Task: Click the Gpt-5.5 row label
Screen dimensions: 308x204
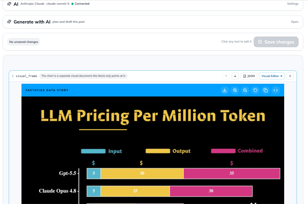Action: click(67, 173)
